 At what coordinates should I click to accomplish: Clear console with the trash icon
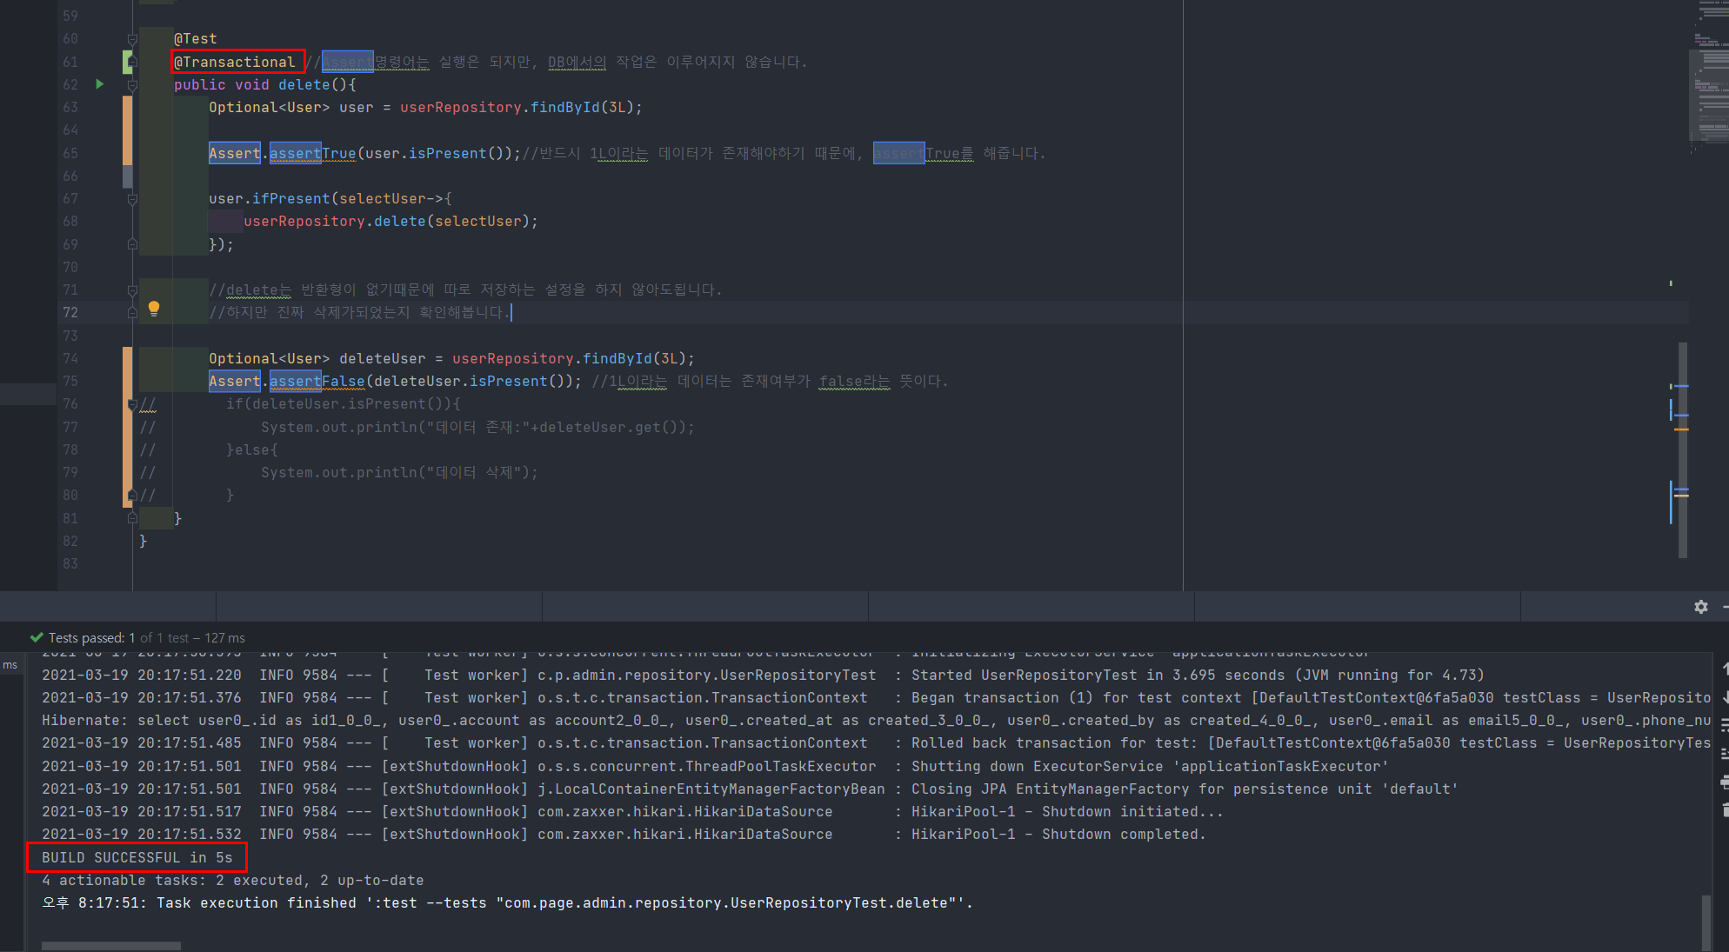1724,810
